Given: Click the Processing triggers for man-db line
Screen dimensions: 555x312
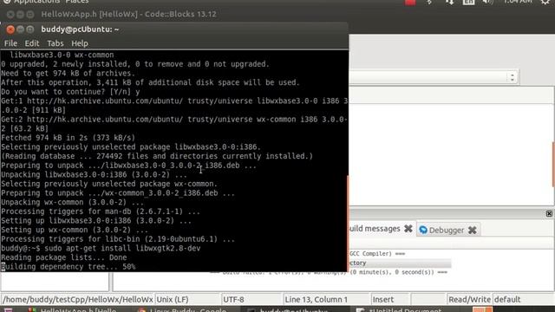Looking at the screenshot, I should click(x=101, y=211).
